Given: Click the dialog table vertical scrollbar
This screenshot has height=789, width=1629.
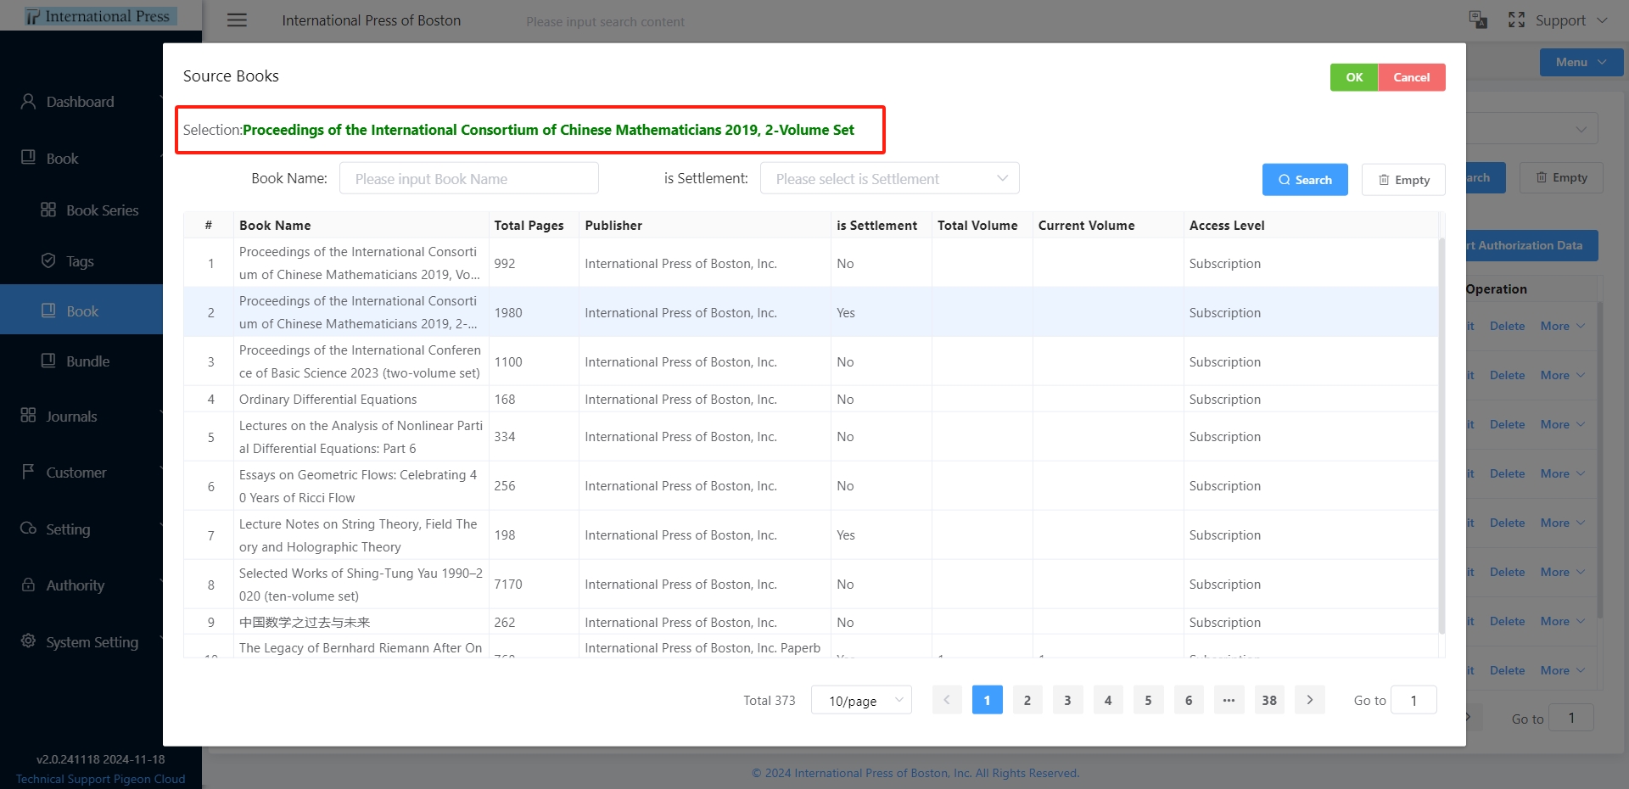Looking at the screenshot, I should pyautogui.click(x=1441, y=436).
